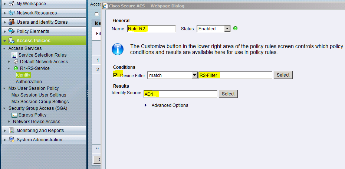345x169 pixels.
Task: Collapse the Security Group Access (SGA) node
Action: (x=4, y=108)
